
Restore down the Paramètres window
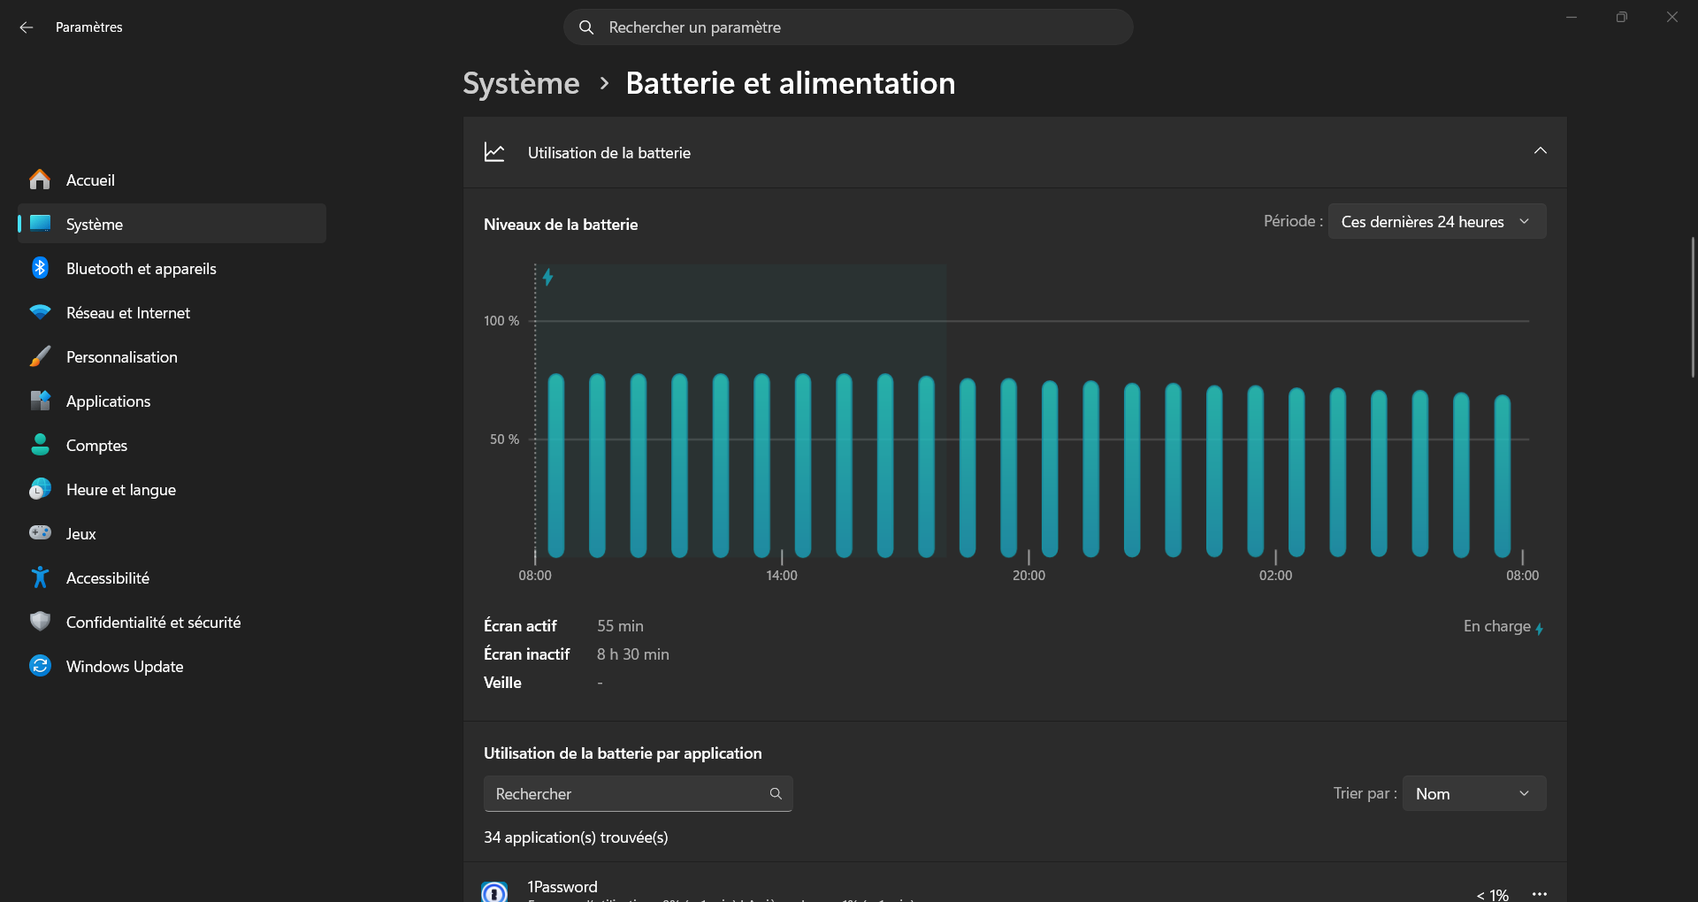coord(1621,17)
